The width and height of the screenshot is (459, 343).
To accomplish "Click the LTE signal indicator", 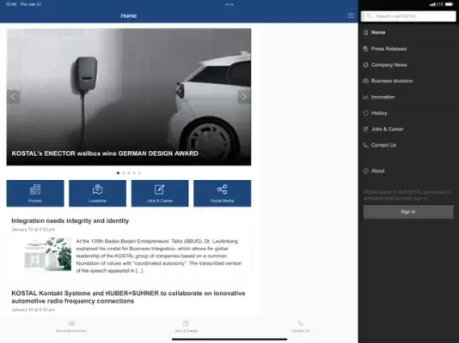I will tap(437, 4).
